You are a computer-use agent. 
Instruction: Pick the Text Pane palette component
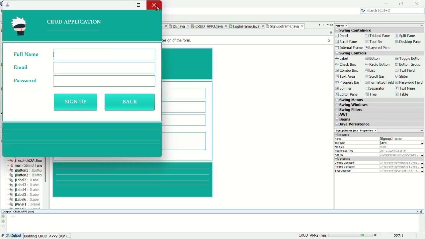[x=405, y=89]
